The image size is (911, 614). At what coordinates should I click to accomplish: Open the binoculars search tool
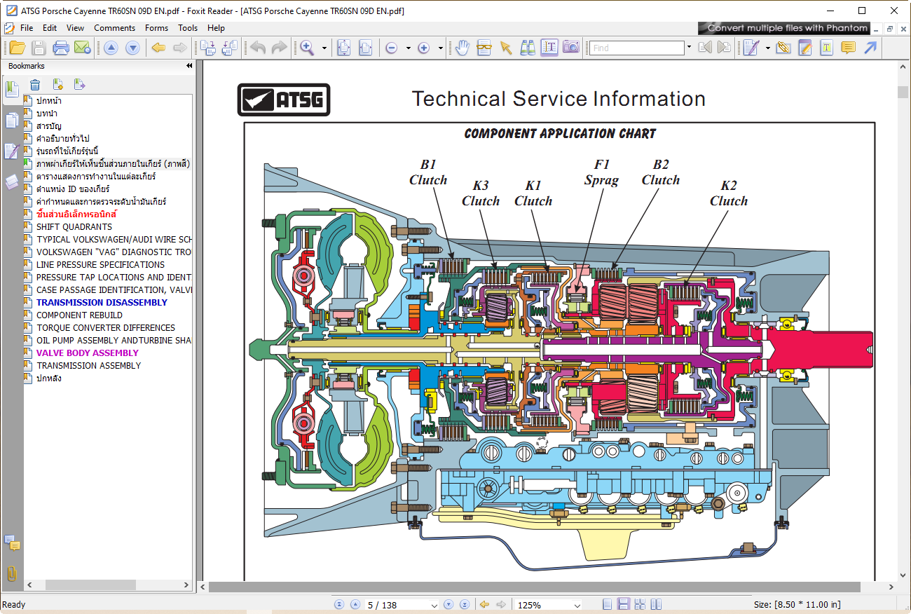click(x=527, y=48)
